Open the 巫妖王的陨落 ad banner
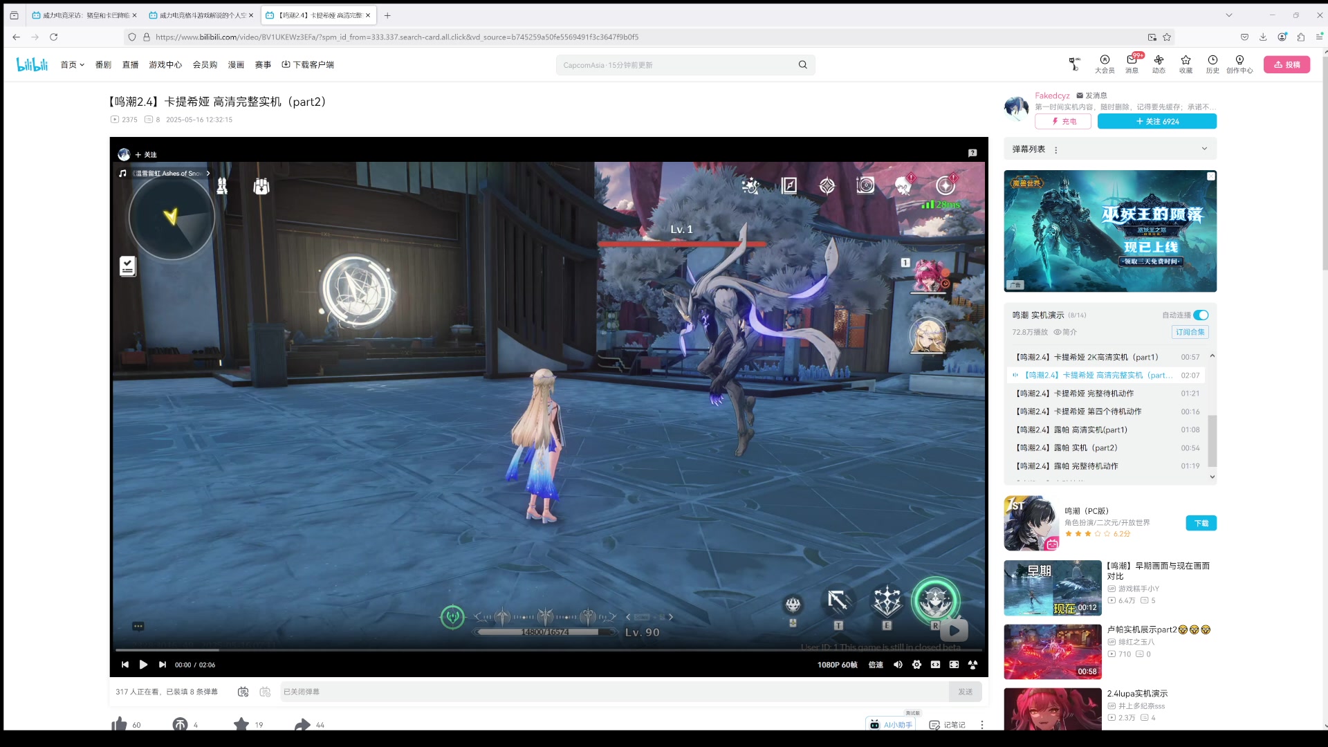This screenshot has width=1328, height=747. 1109,231
